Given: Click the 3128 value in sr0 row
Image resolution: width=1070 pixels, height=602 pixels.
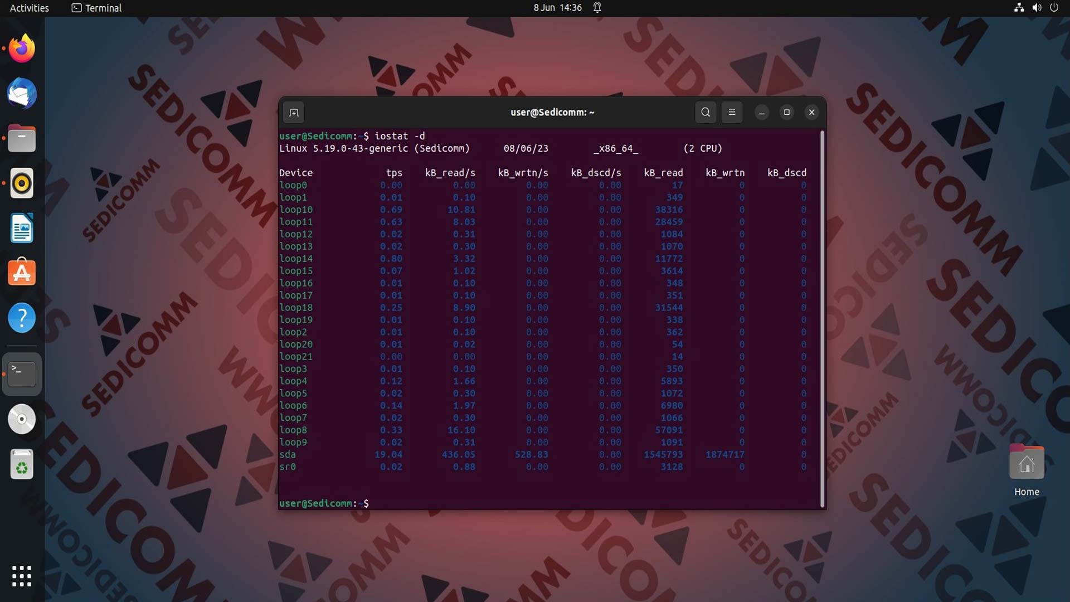Looking at the screenshot, I should (x=672, y=467).
